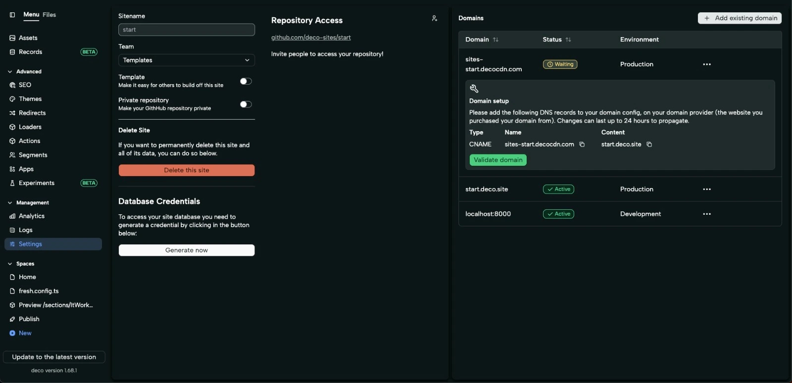Image resolution: width=792 pixels, height=383 pixels.
Task: Click the Assets icon in sidebar
Action: click(x=12, y=38)
